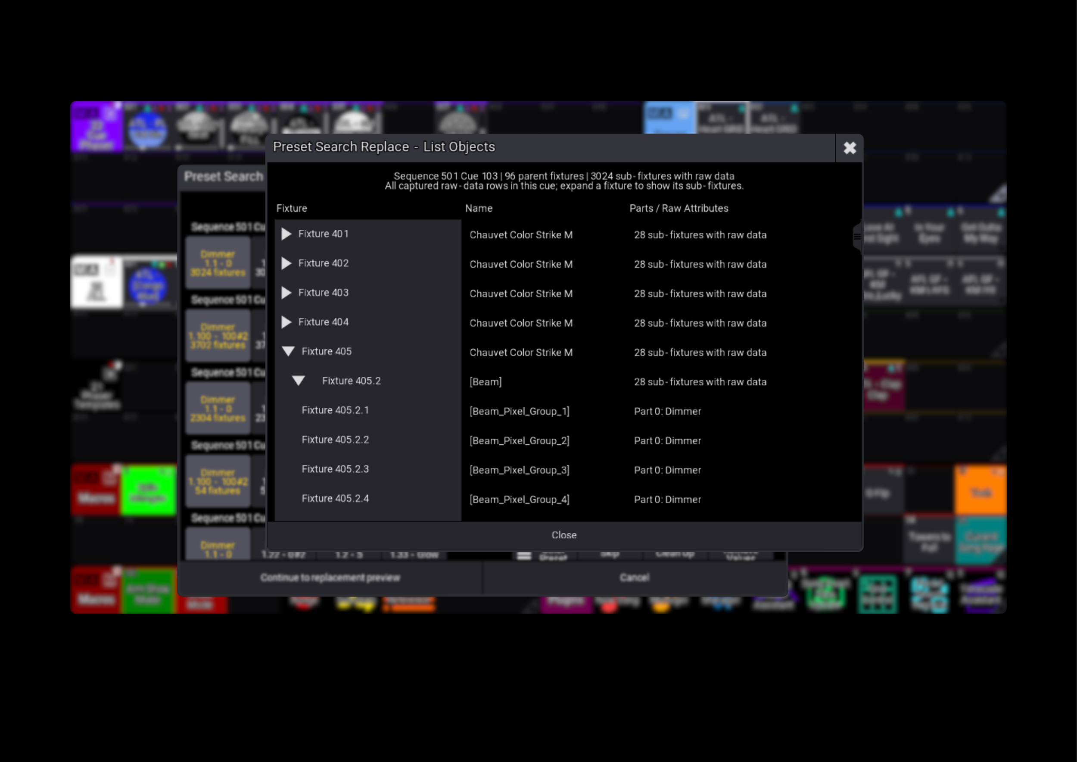Click Part 0: Dimmer for Fixture 405.2.4
The image size is (1077, 762).
(667, 500)
